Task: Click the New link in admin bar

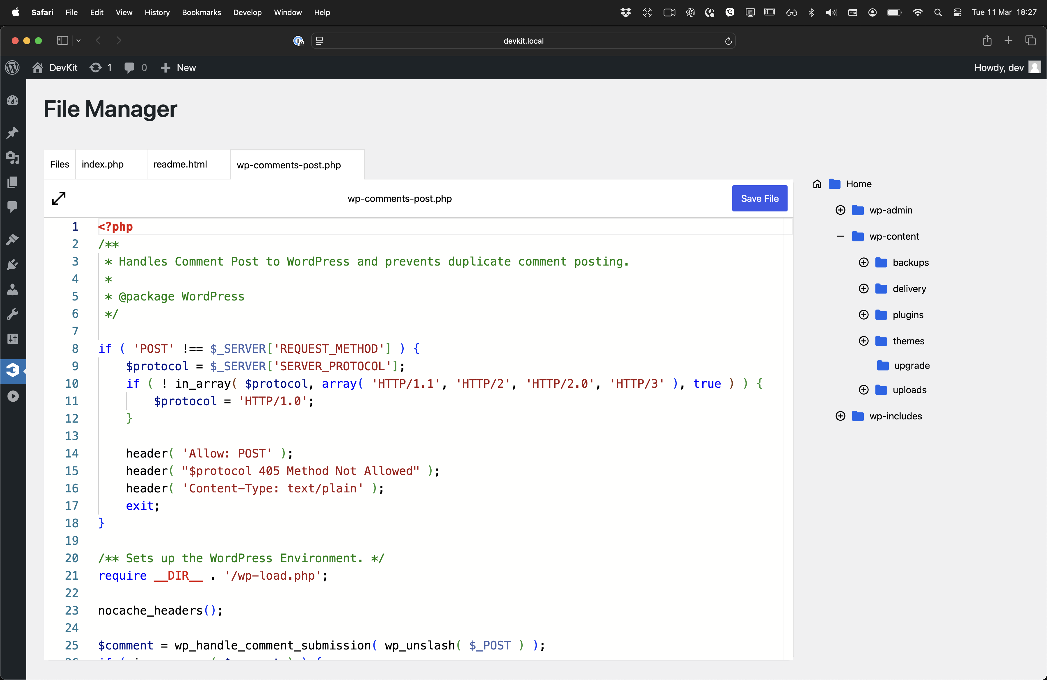Action: click(x=178, y=68)
